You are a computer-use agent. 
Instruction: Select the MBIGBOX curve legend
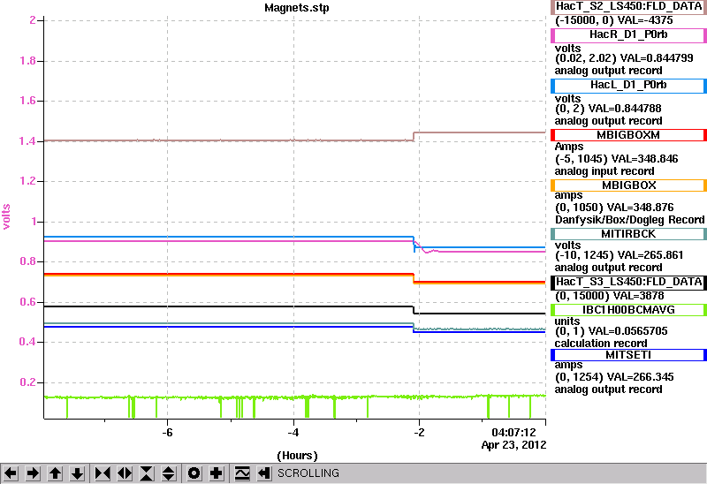coord(628,185)
